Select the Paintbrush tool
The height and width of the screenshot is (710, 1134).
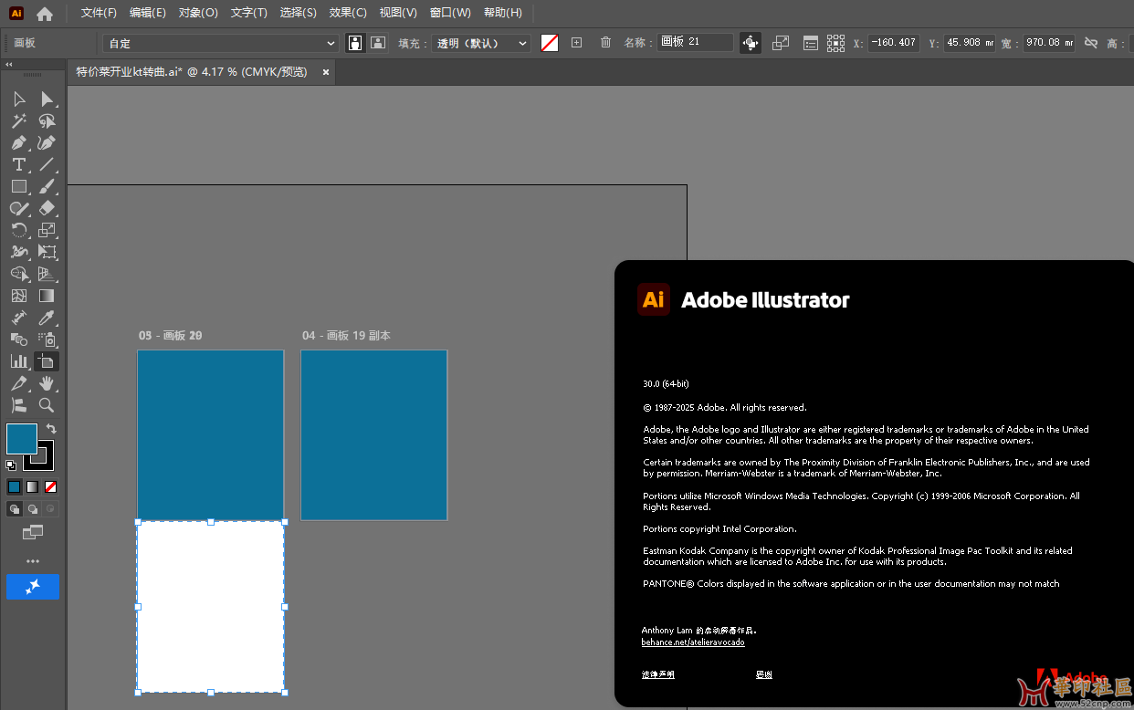pos(45,185)
